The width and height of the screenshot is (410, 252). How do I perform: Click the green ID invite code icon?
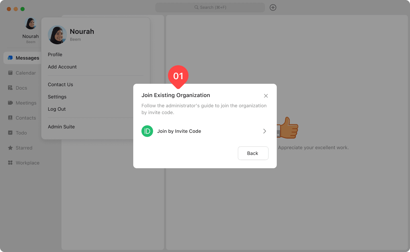[x=147, y=131]
